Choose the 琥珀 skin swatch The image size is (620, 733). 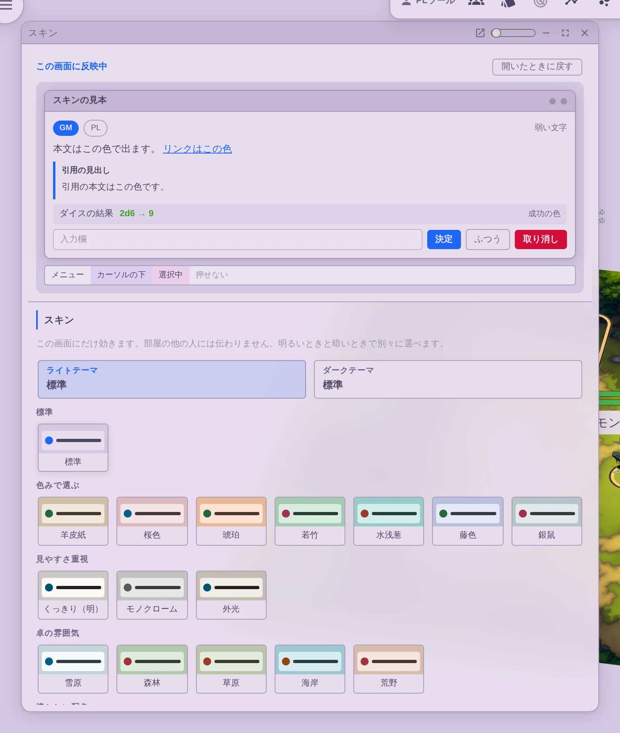[x=231, y=521]
